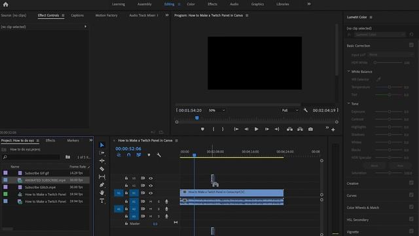
Task: Enable voice-over record on A3
Action: point(166,216)
